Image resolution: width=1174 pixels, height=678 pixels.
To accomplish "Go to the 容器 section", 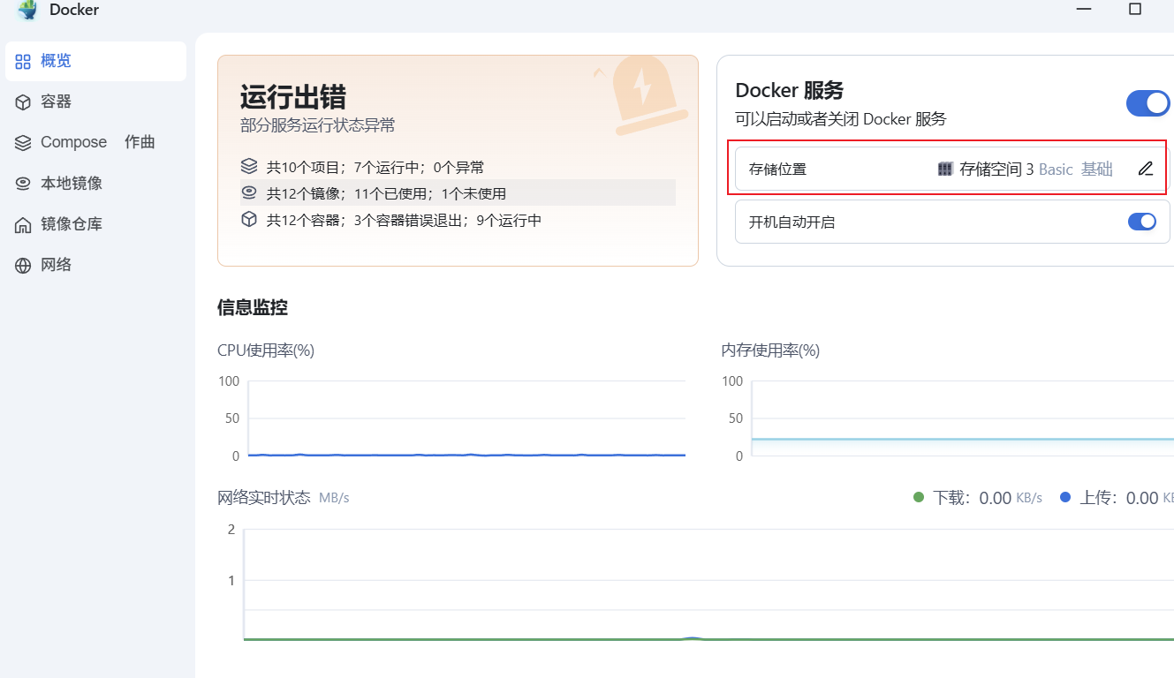I will point(95,102).
